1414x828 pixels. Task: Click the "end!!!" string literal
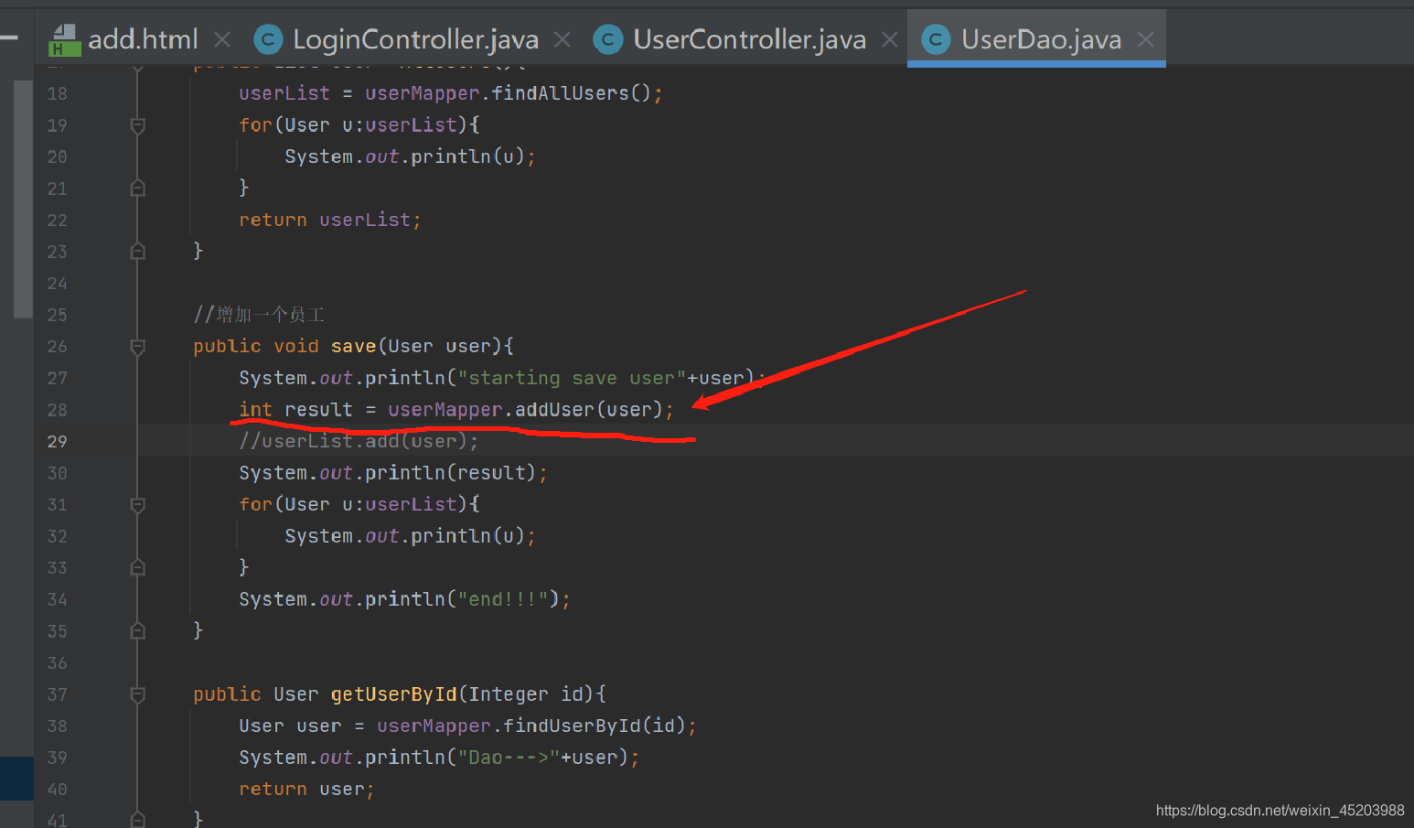[x=502, y=599]
